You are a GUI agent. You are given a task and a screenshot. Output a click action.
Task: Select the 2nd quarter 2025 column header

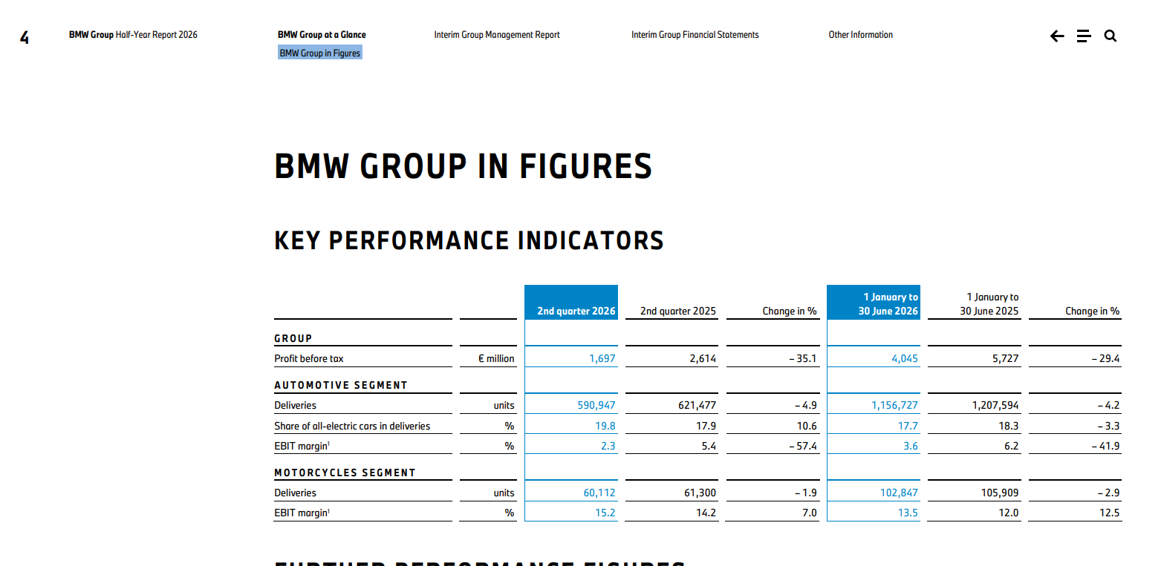click(678, 312)
